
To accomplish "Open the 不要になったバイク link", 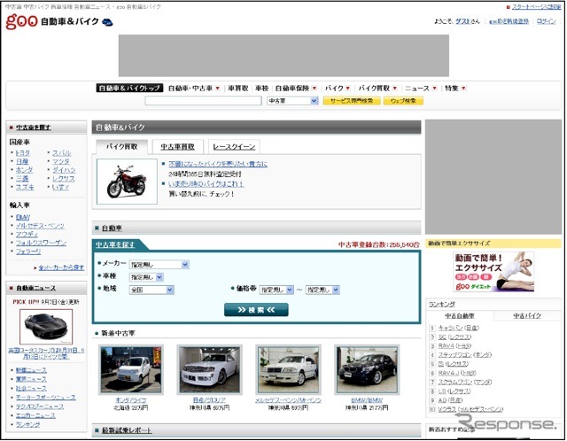I will point(218,164).
